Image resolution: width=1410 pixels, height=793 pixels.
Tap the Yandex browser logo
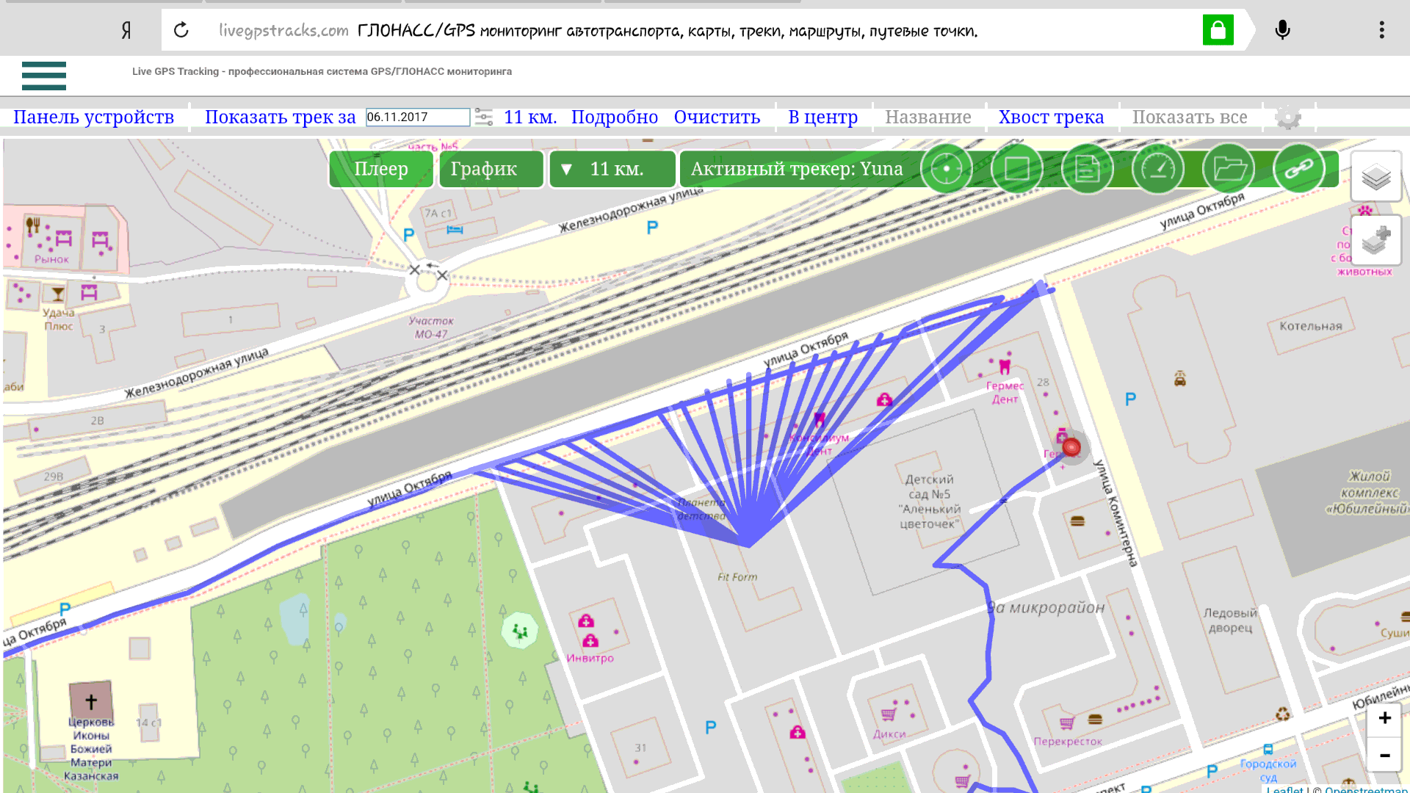click(126, 30)
